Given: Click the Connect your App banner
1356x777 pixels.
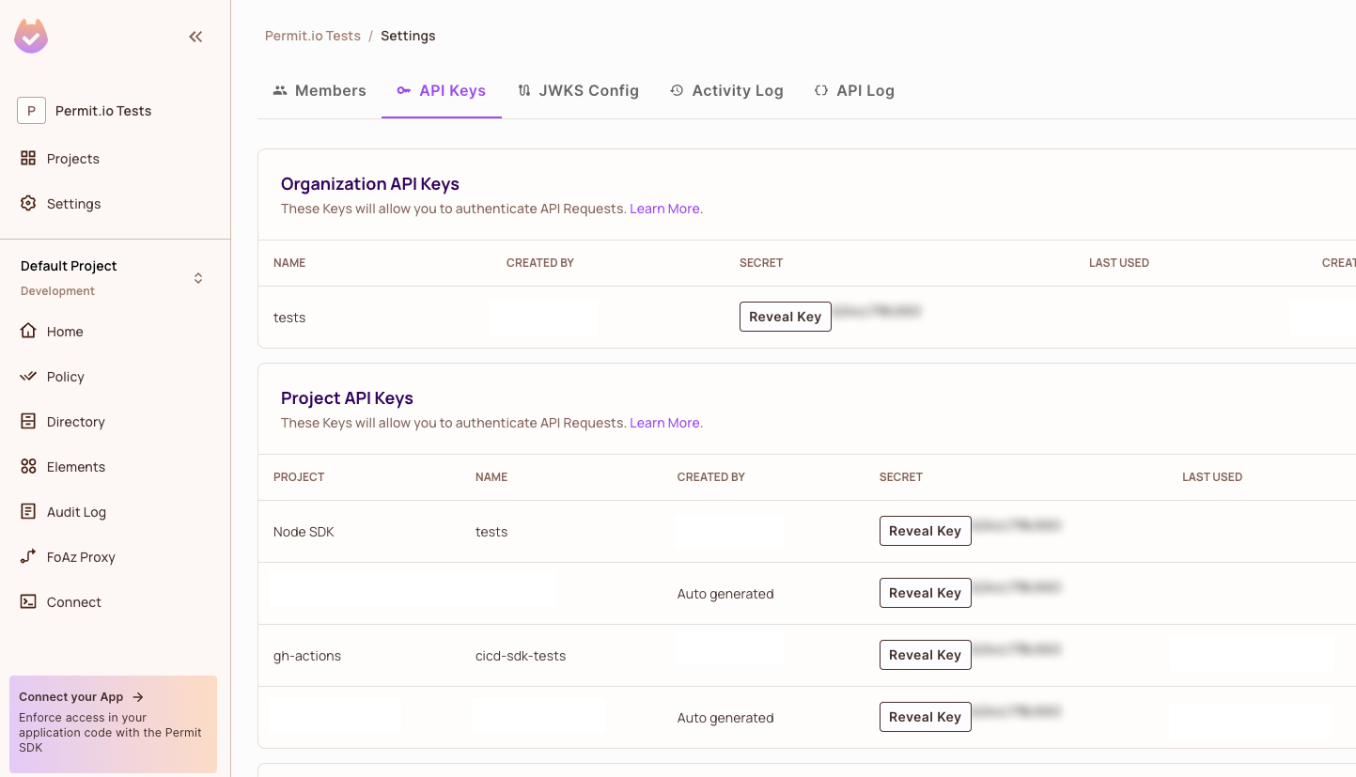Looking at the screenshot, I should tap(113, 724).
